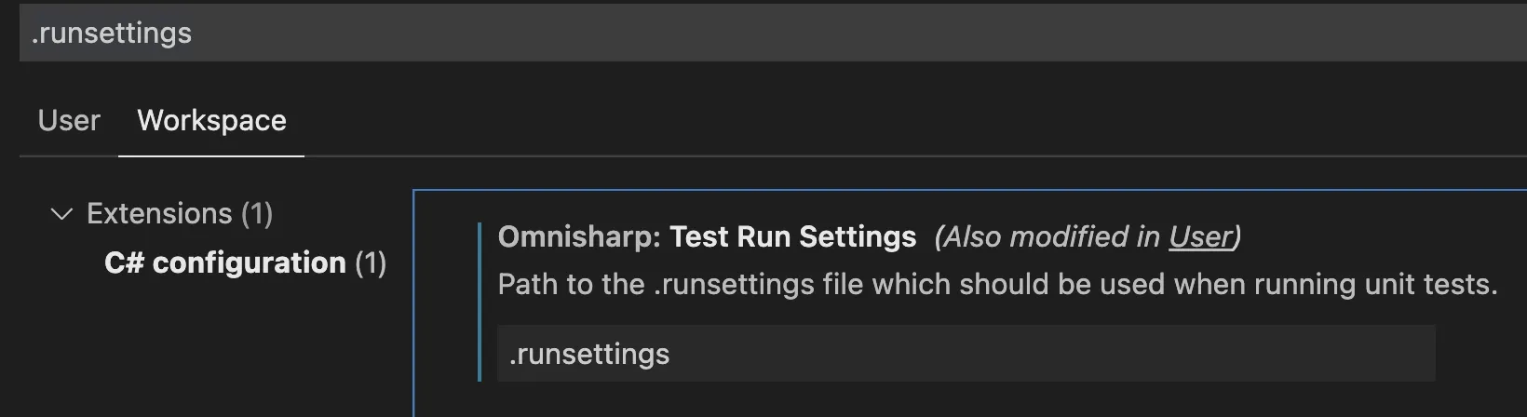Click the count badge beside C# configuration
Image resolution: width=1527 pixels, height=417 pixels.
(x=371, y=263)
